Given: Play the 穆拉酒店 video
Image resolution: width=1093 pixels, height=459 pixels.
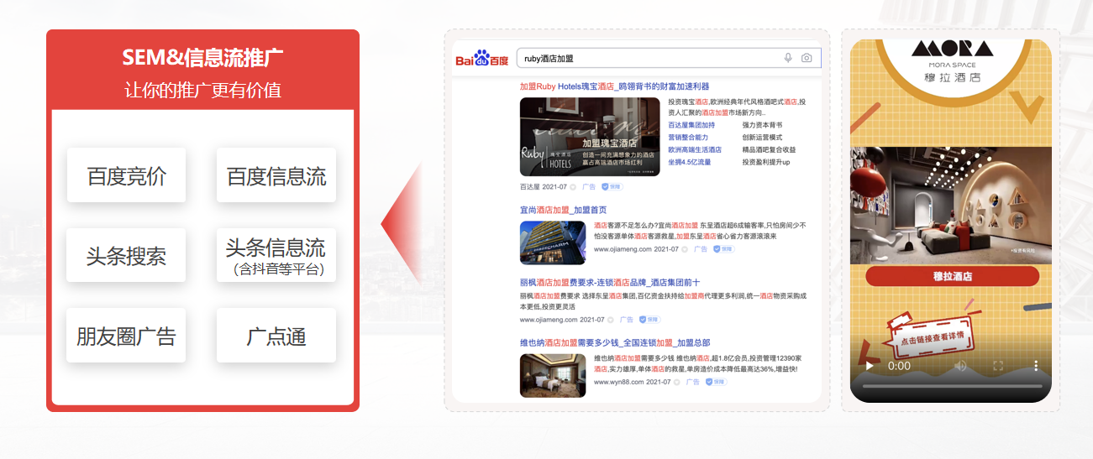Looking at the screenshot, I should 870,366.
